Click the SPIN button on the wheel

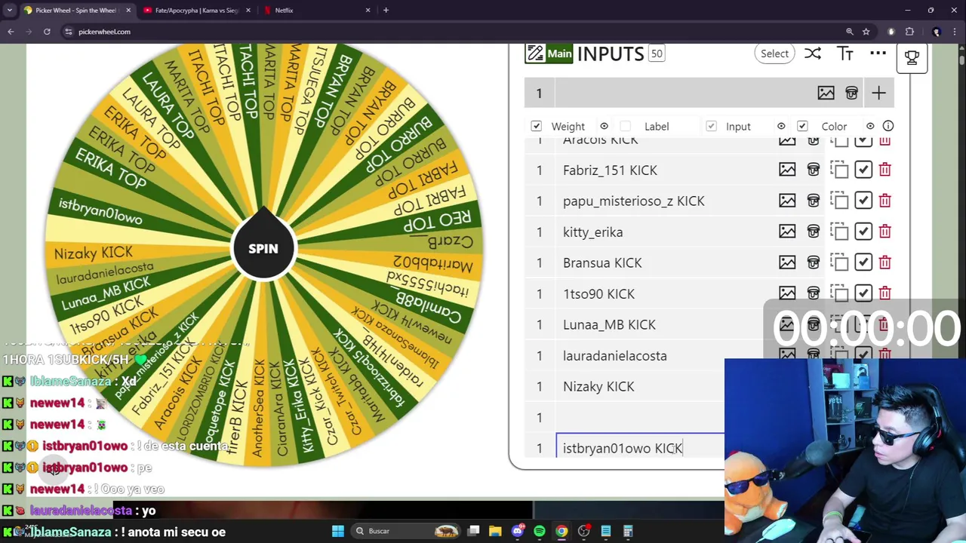(263, 249)
